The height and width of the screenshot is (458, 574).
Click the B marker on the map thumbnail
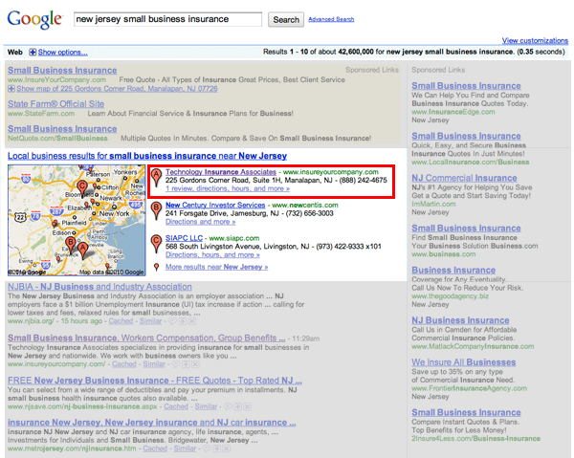70,243
